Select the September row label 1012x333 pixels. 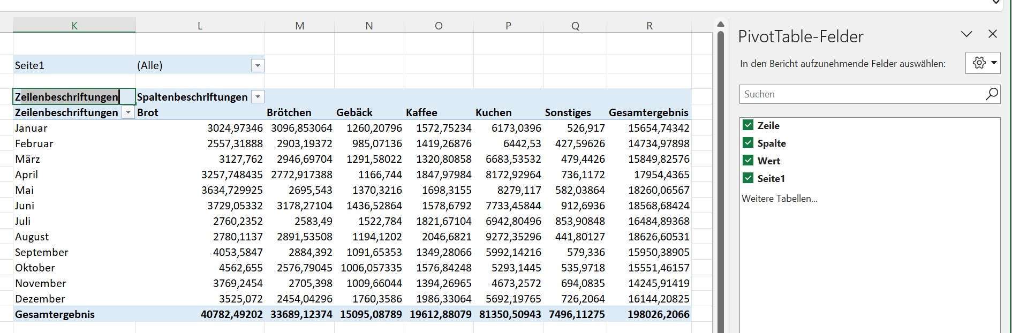point(74,252)
